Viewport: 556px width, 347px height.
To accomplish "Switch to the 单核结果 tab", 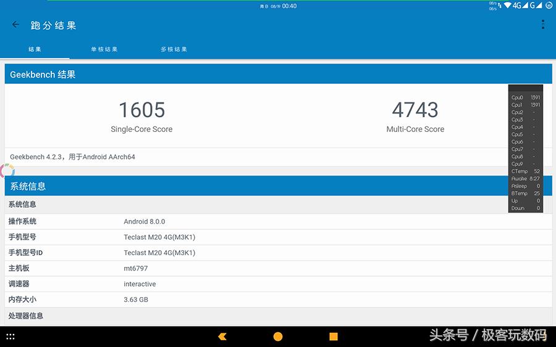I will (x=104, y=49).
